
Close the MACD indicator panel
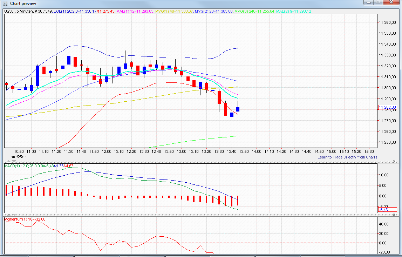click(x=394, y=162)
